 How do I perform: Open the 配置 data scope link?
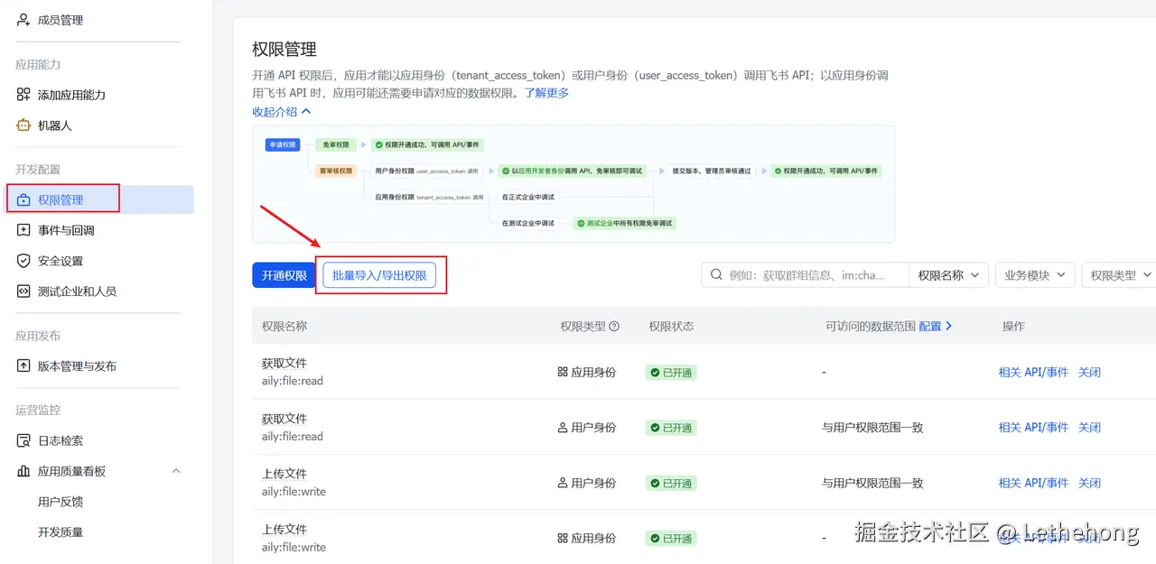936,326
